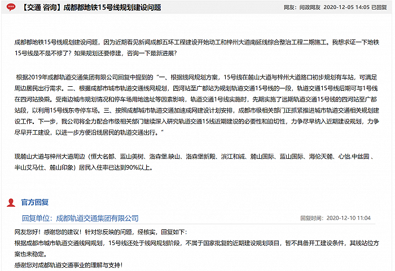
Task: Click the closing line 感谢您对成都轨道交通事业的理解与支持
Action: [68, 265]
